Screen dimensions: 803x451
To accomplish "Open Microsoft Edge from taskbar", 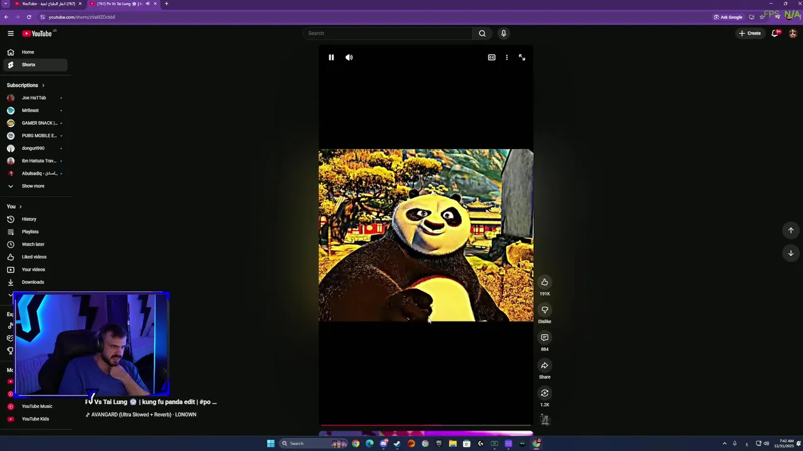I will click(370, 443).
